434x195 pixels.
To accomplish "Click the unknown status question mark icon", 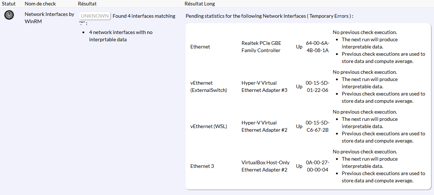I will [9, 15].
